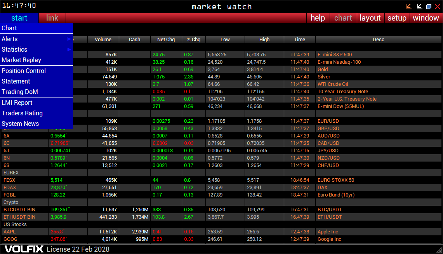Close the market watch window with red X
The width and height of the screenshot is (443, 254).
click(438, 7)
